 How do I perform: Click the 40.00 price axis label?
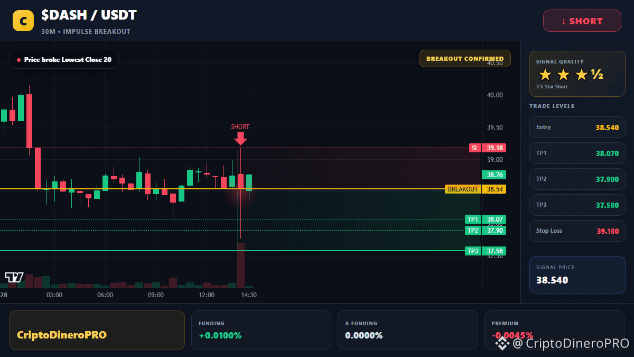495,95
